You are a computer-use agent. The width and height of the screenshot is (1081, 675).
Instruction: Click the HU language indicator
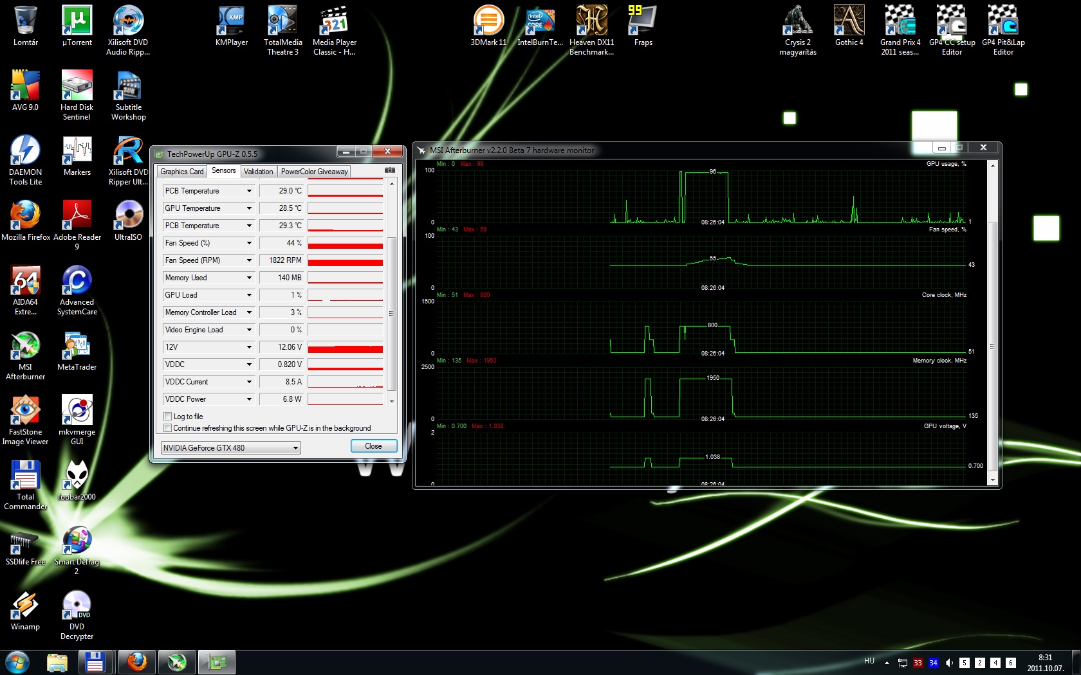(869, 661)
